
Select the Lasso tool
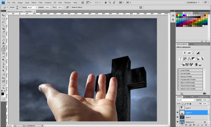point(3,22)
